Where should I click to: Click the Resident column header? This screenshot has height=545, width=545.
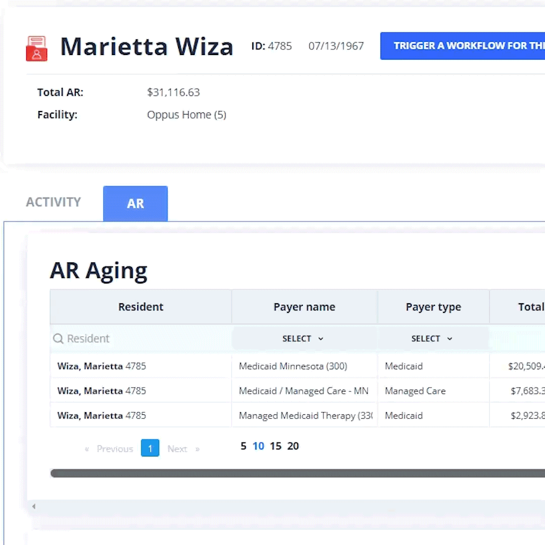pyautogui.click(x=141, y=307)
